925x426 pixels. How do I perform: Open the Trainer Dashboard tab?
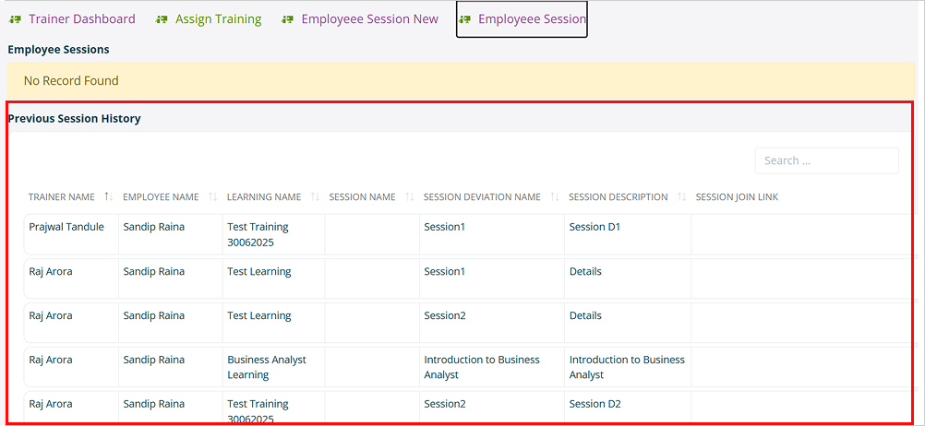click(82, 18)
